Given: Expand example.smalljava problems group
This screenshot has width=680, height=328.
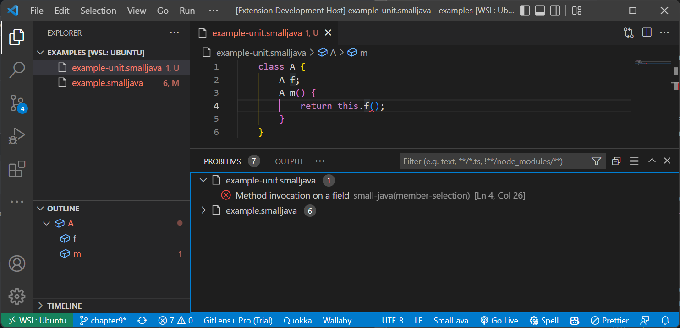Looking at the screenshot, I should (203, 211).
